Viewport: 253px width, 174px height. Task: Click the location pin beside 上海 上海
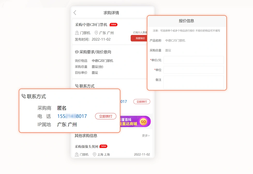pos(95,154)
